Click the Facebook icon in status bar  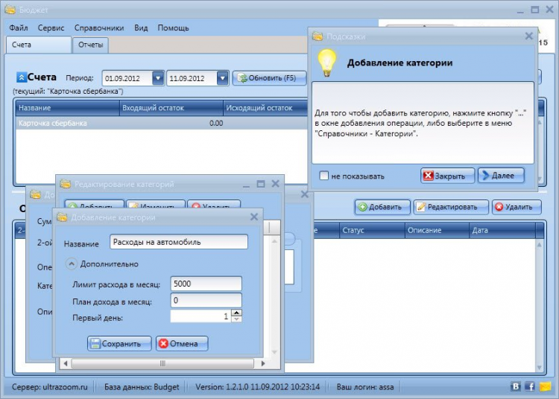coord(530,386)
